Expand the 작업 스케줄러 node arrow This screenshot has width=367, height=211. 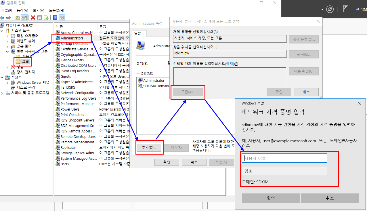(8, 36)
